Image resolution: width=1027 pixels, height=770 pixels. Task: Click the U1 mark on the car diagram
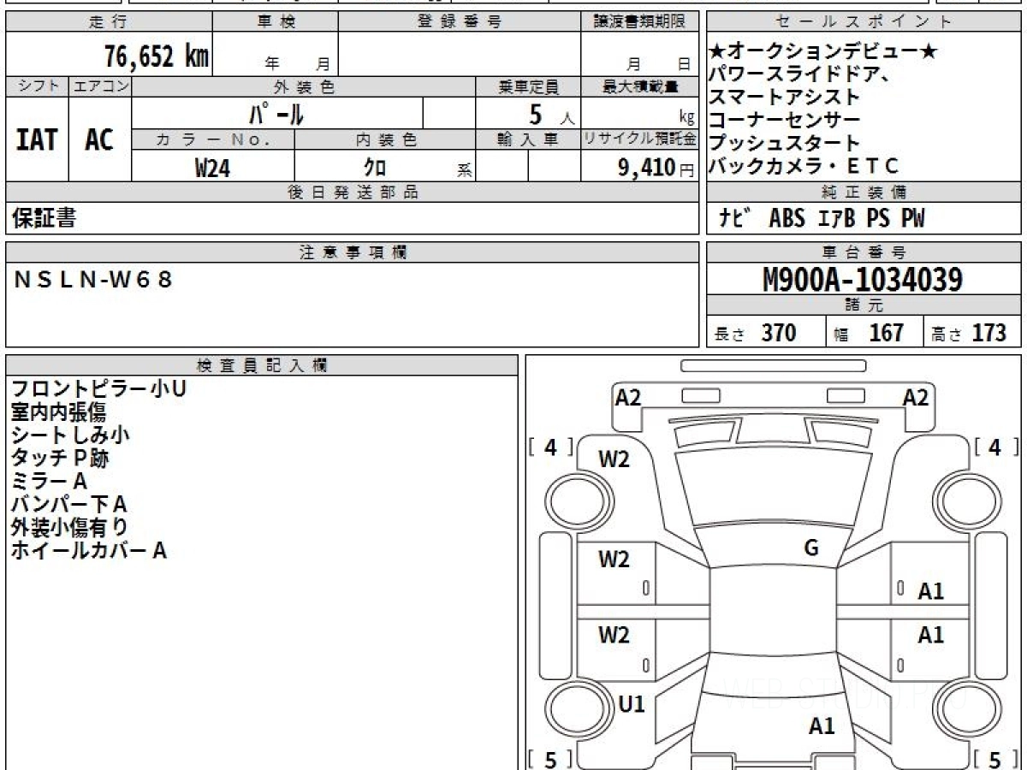(631, 704)
